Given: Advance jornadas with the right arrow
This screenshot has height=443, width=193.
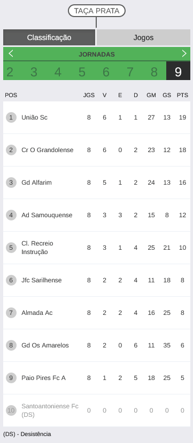Looking at the screenshot, I should (x=184, y=54).
